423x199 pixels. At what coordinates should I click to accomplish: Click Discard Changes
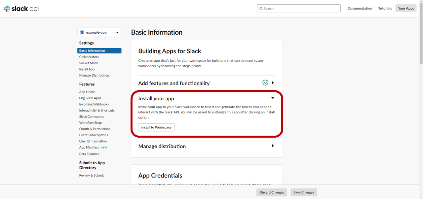point(271,192)
